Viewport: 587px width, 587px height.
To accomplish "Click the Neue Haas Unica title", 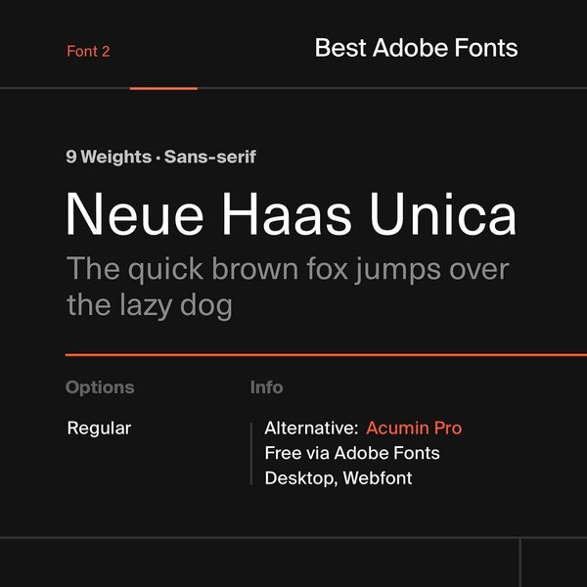I will (291, 213).
